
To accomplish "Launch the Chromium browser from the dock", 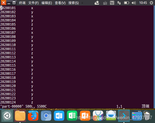I will [x=46, y=116].
